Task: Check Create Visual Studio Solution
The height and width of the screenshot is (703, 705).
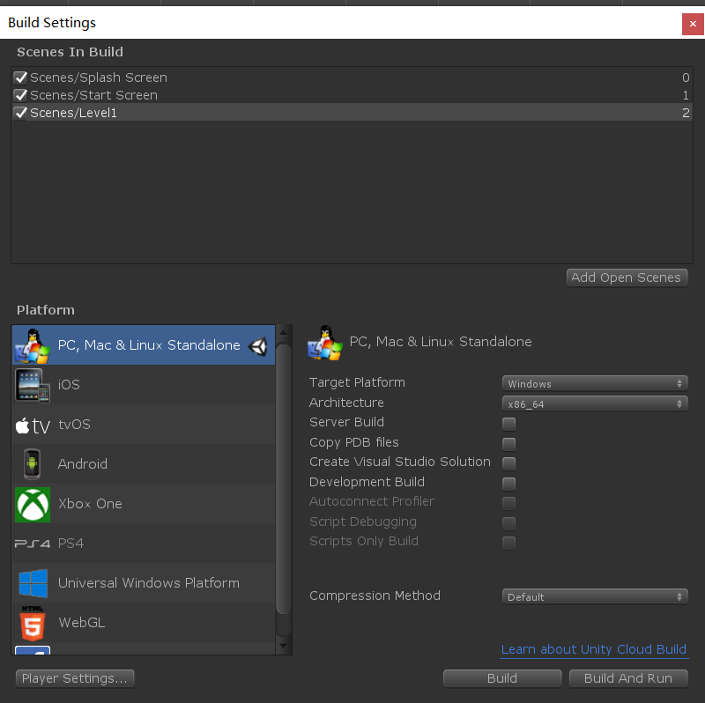Action: click(x=509, y=463)
